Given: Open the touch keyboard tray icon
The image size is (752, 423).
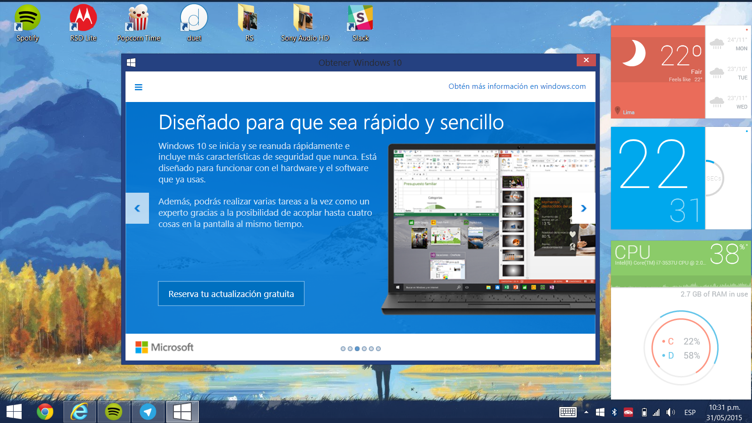Looking at the screenshot, I should coord(568,412).
